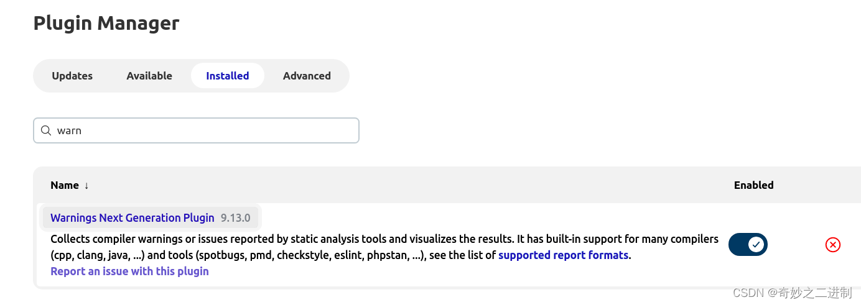Select the Installed tab
The image size is (861, 305).
[228, 76]
